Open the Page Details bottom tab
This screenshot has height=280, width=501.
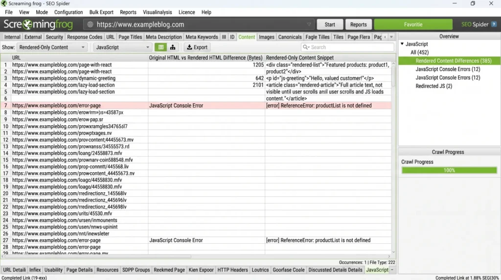pos(79,270)
